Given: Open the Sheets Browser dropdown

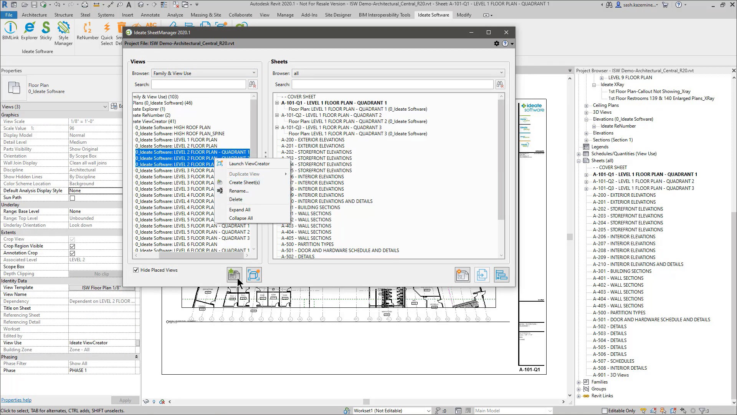Looking at the screenshot, I should pyautogui.click(x=398, y=73).
